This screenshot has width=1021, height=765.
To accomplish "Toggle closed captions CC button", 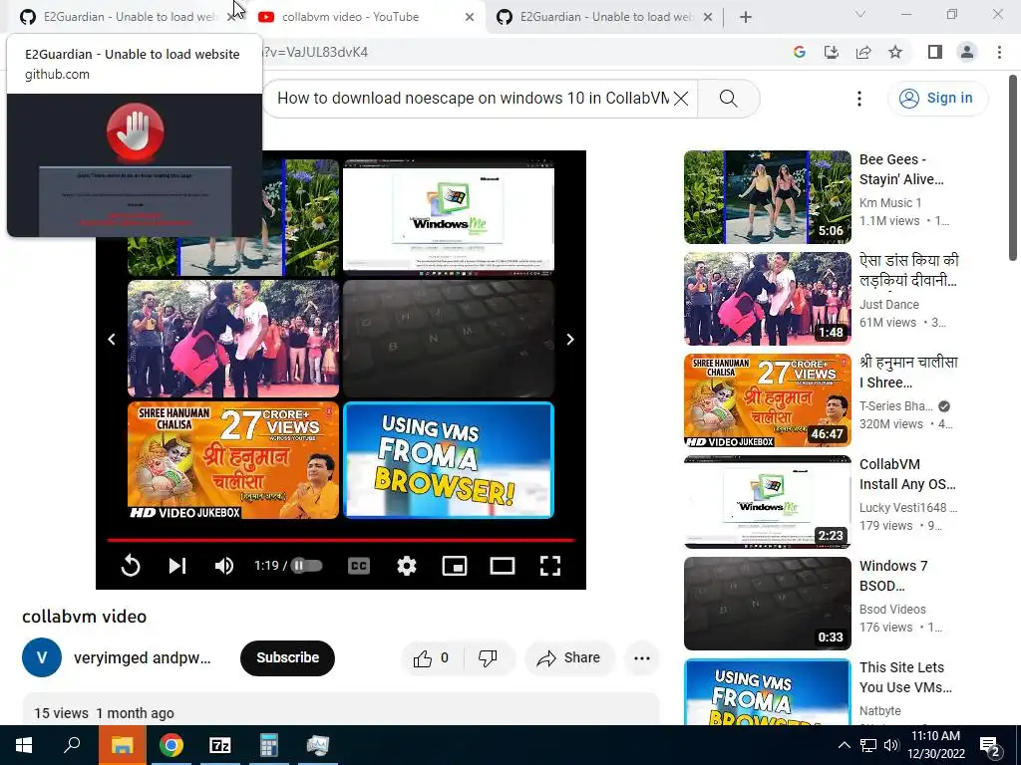I will [x=359, y=566].
